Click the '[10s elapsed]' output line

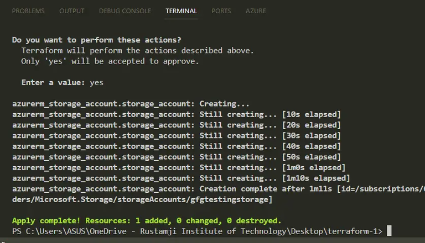click(177, 114)
